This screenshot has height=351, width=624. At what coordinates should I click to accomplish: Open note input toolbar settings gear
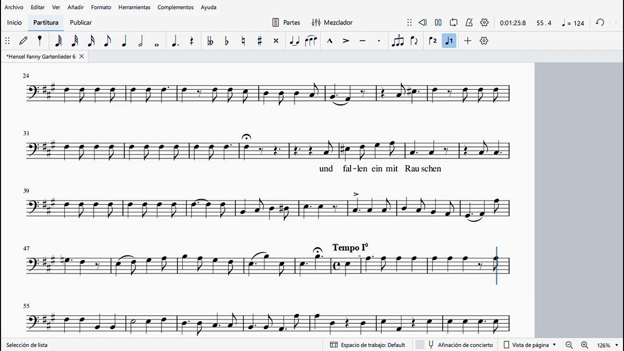484,41
